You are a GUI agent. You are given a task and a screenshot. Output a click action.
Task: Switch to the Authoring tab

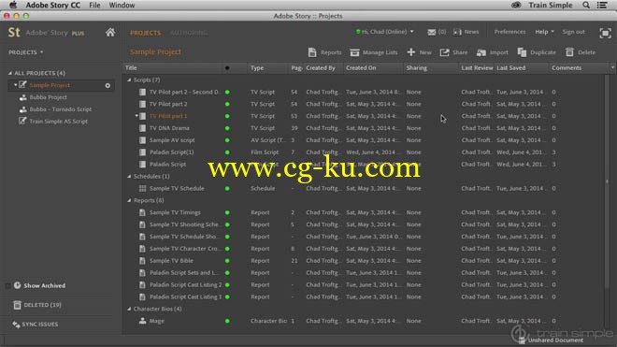189,33
